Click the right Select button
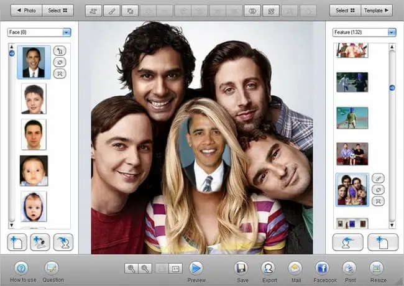404x286 pixels. tap(345, 11)
